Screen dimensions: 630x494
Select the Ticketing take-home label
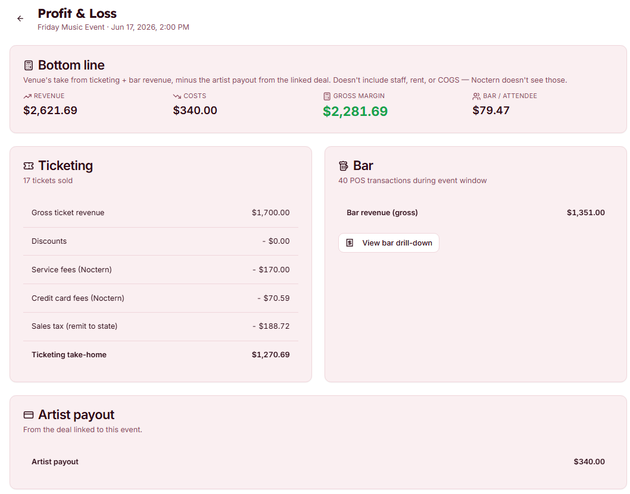[69, 354]
